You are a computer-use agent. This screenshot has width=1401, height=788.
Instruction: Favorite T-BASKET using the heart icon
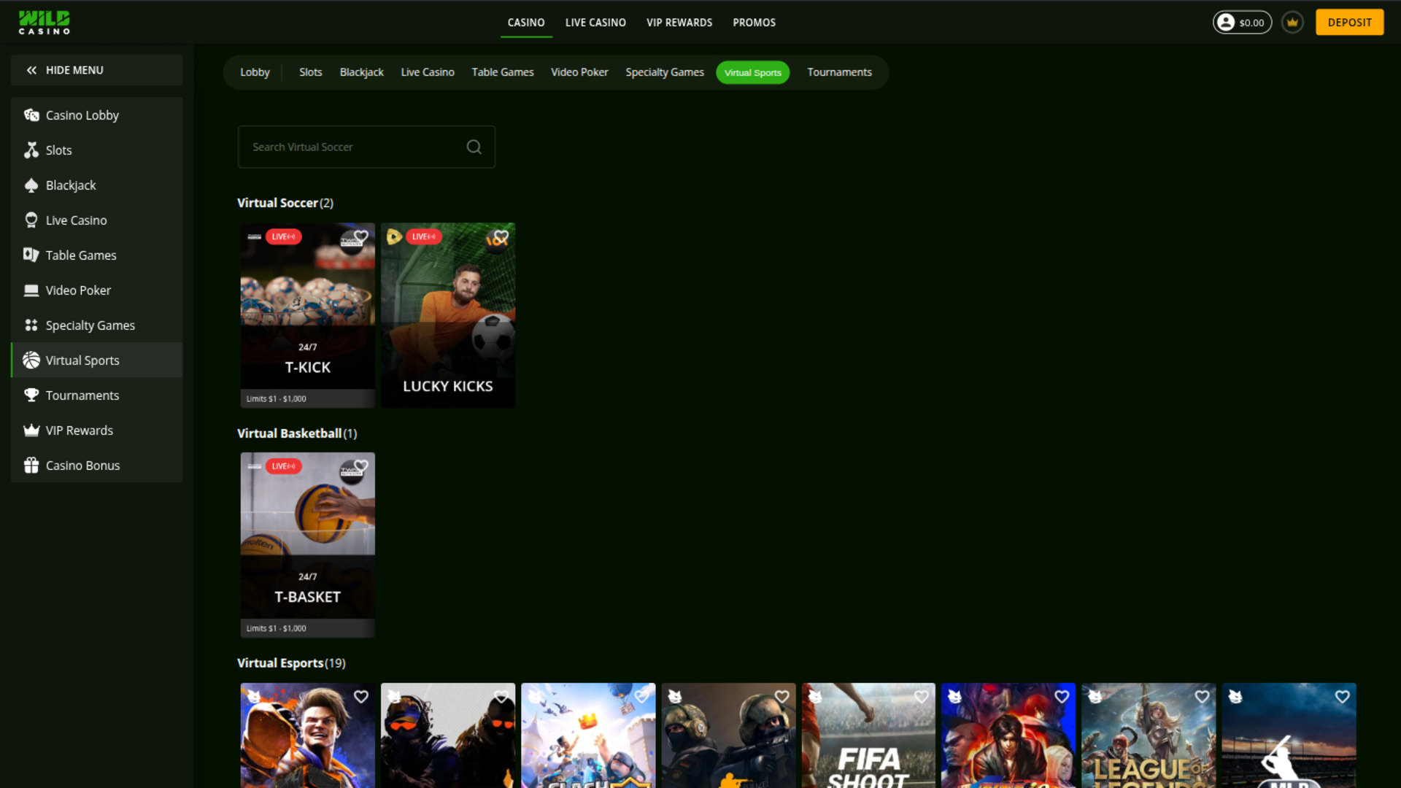[360, 466]
